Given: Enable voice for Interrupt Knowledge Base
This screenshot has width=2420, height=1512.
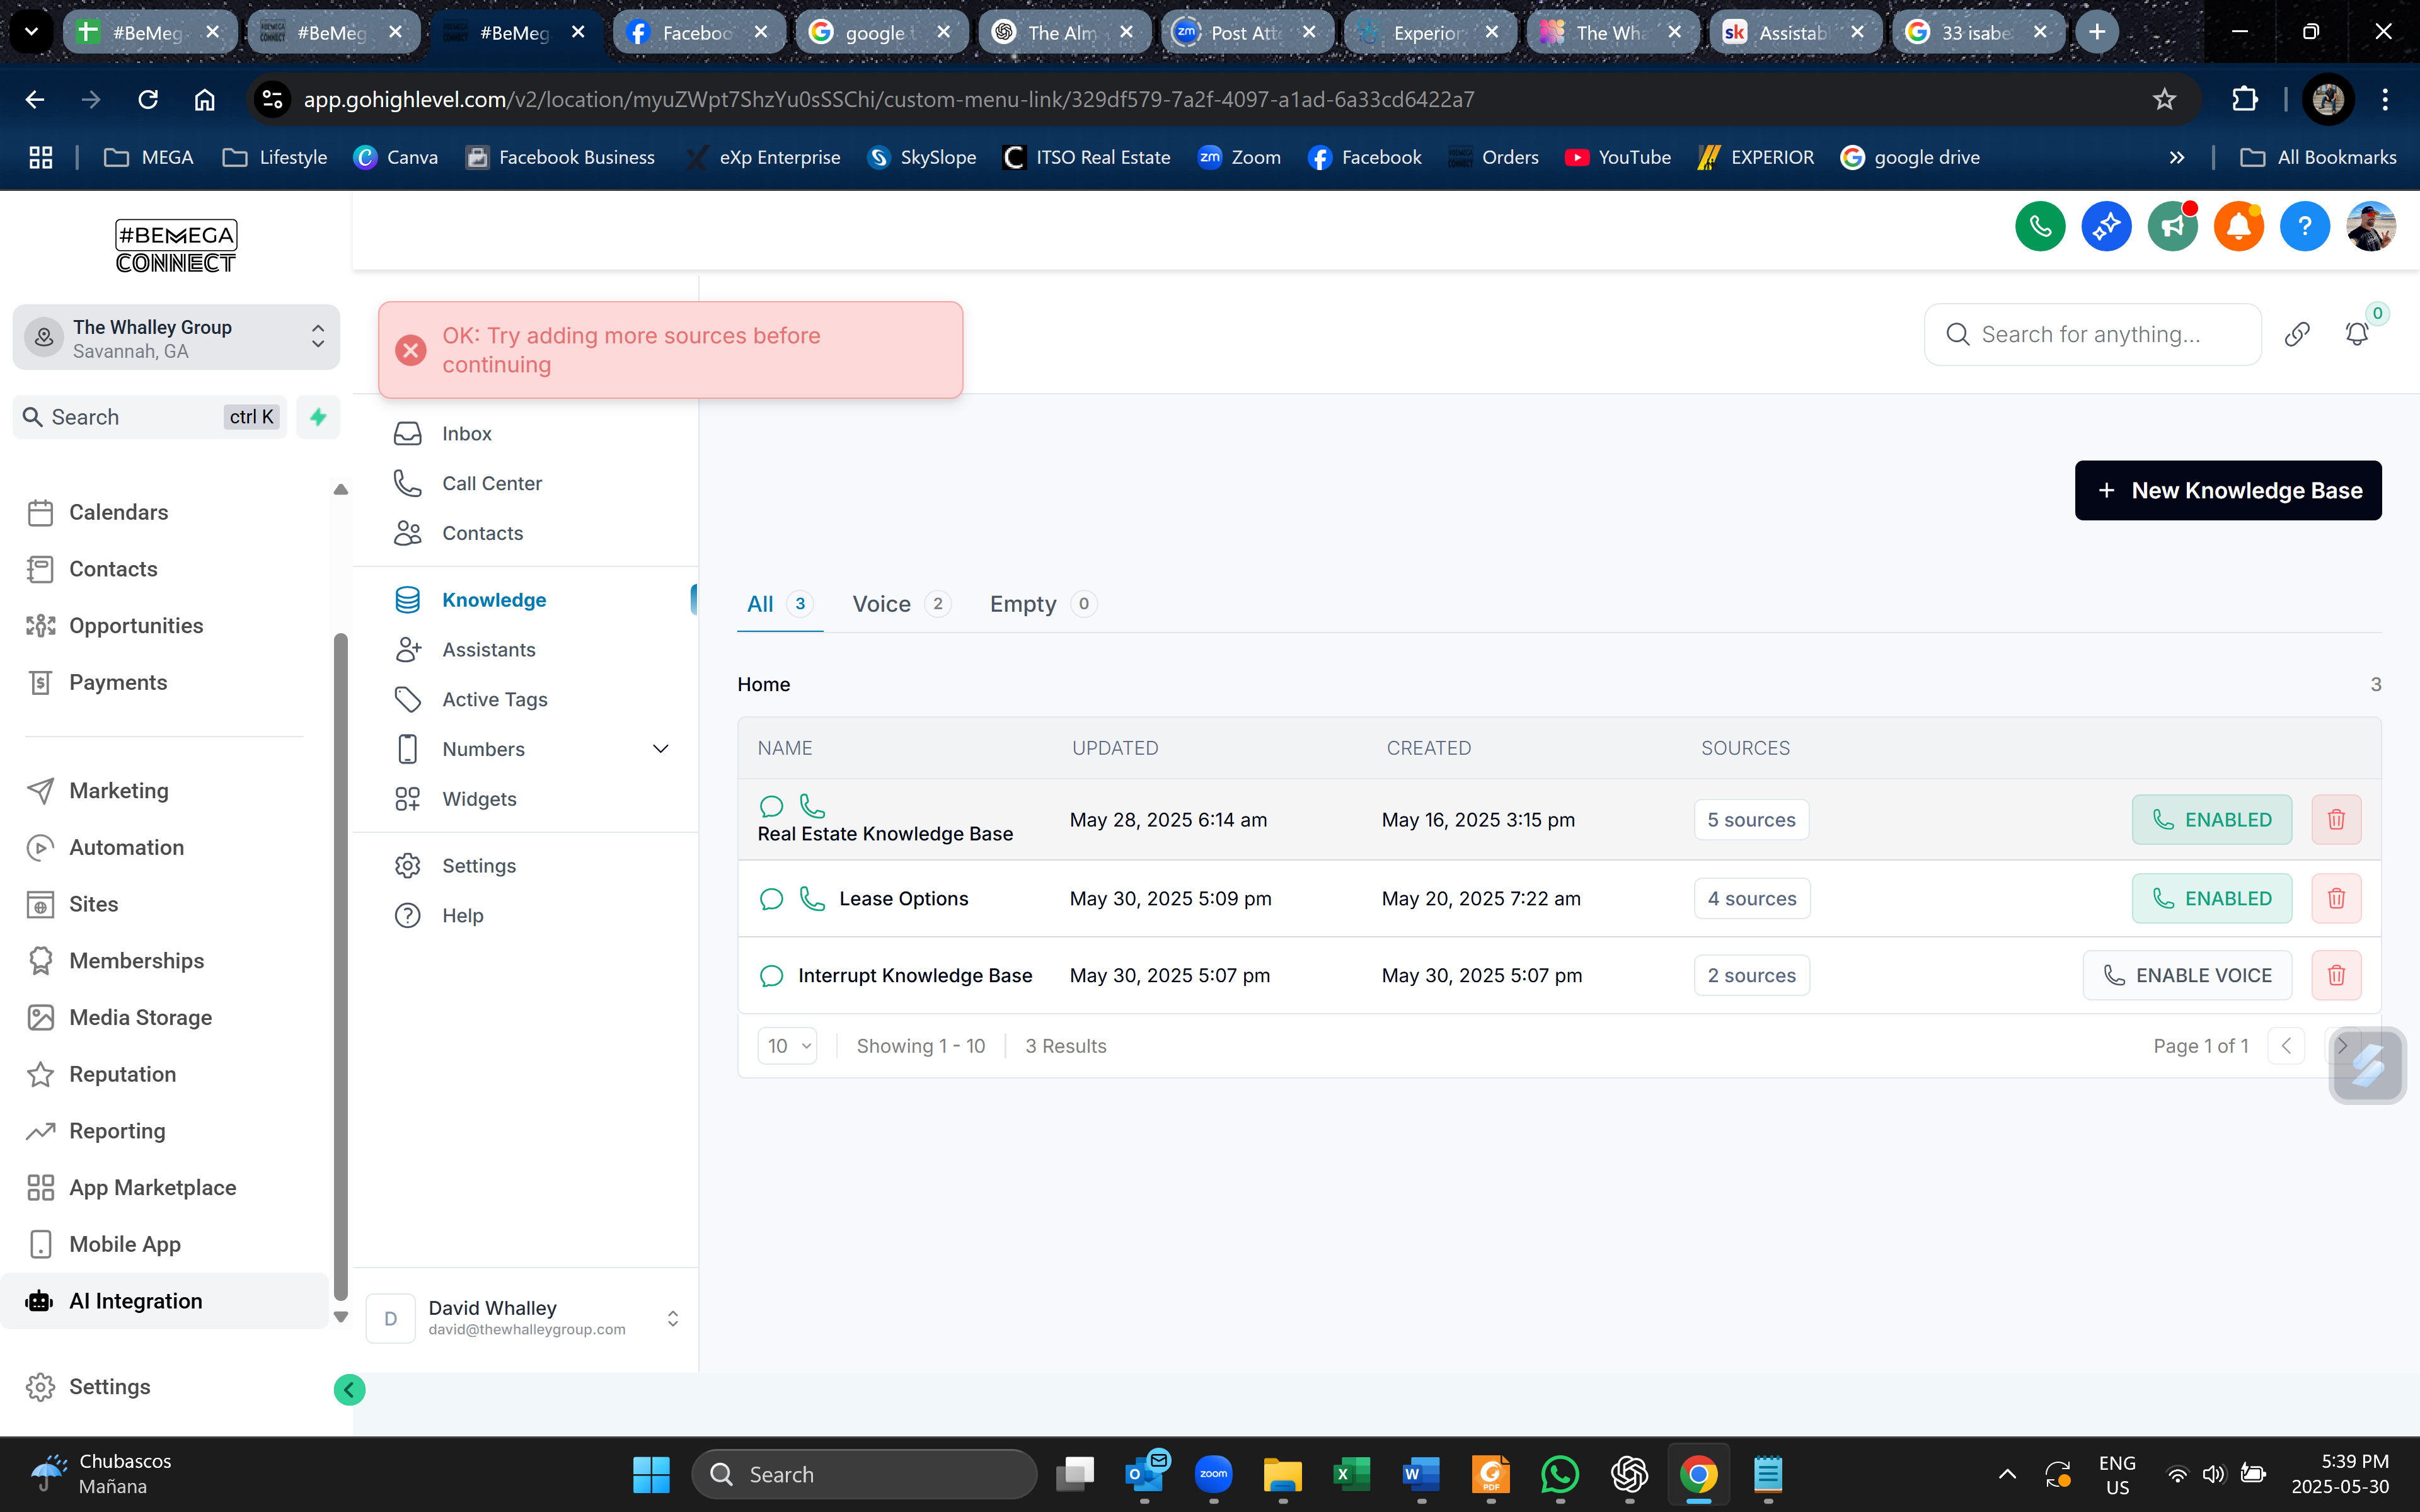Looking at the screenshot, I should click(x=2187, y=974).
